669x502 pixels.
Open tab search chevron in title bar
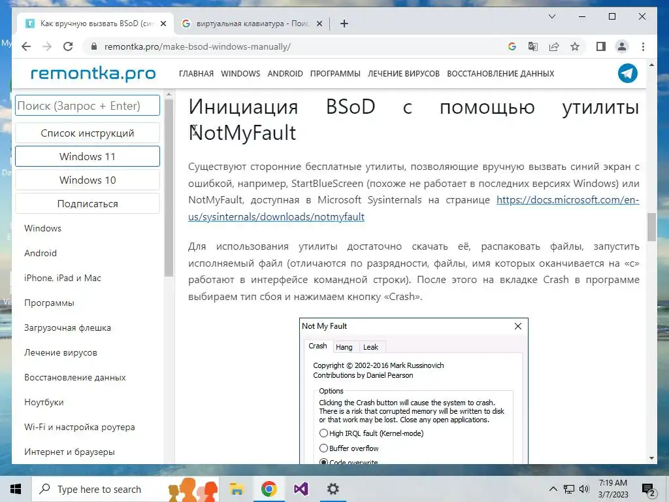point(551,16)
